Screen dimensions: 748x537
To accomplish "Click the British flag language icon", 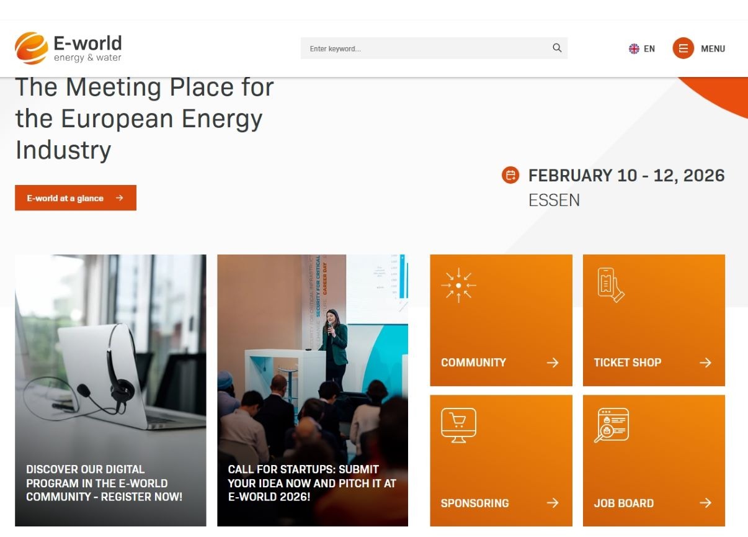I will 634,48.
